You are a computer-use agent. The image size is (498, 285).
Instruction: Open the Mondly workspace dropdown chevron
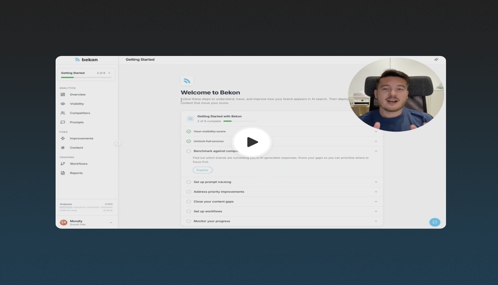111,222
